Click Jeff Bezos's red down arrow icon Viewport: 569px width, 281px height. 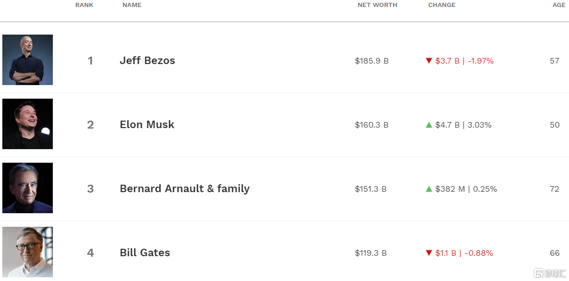coord(429,61)
